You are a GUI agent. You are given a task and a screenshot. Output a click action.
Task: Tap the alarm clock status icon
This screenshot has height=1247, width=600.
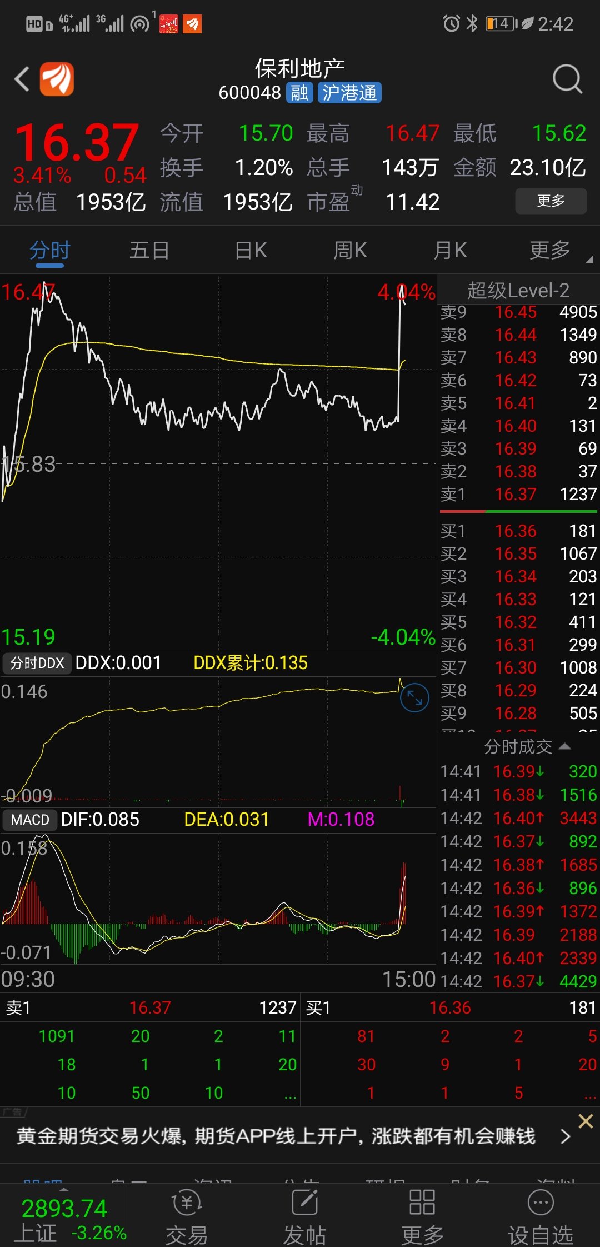pyautogui.click(x=451, y=24)
